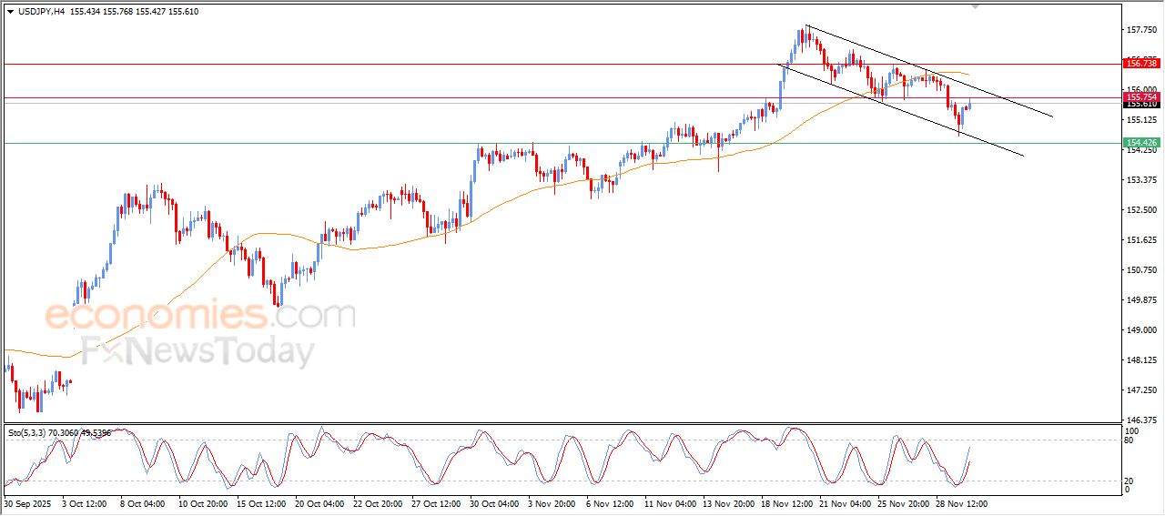
Task: Click the gray chart shift triangle marker at top
Action: click(976, 6)
